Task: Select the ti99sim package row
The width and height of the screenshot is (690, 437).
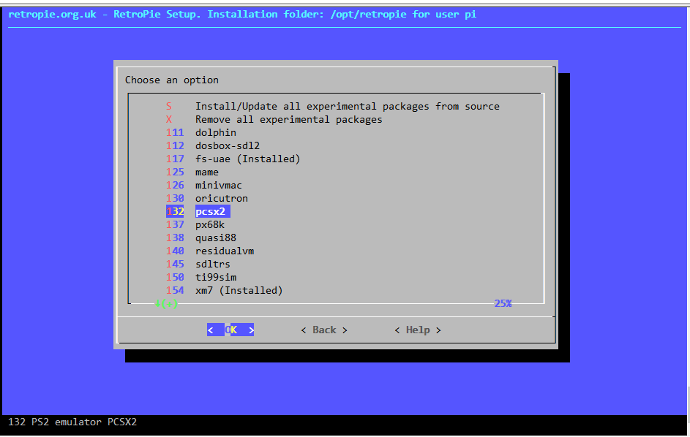Action: 201,278
